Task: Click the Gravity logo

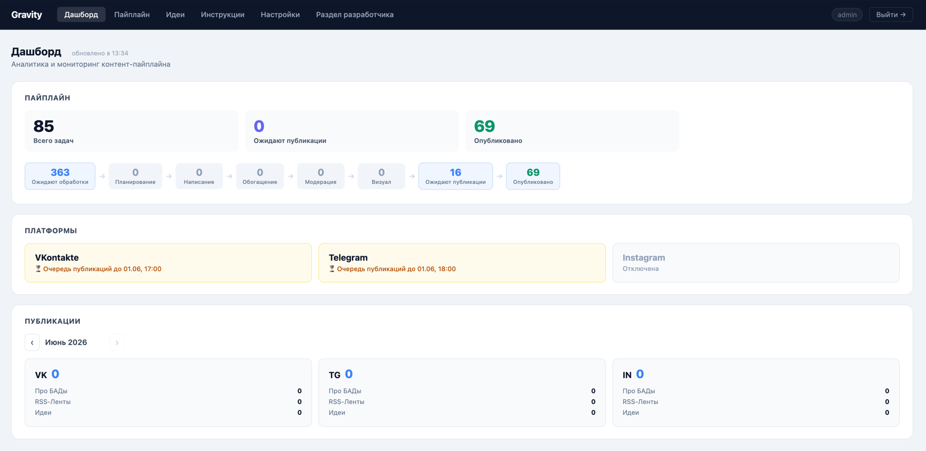Action: 27,14
